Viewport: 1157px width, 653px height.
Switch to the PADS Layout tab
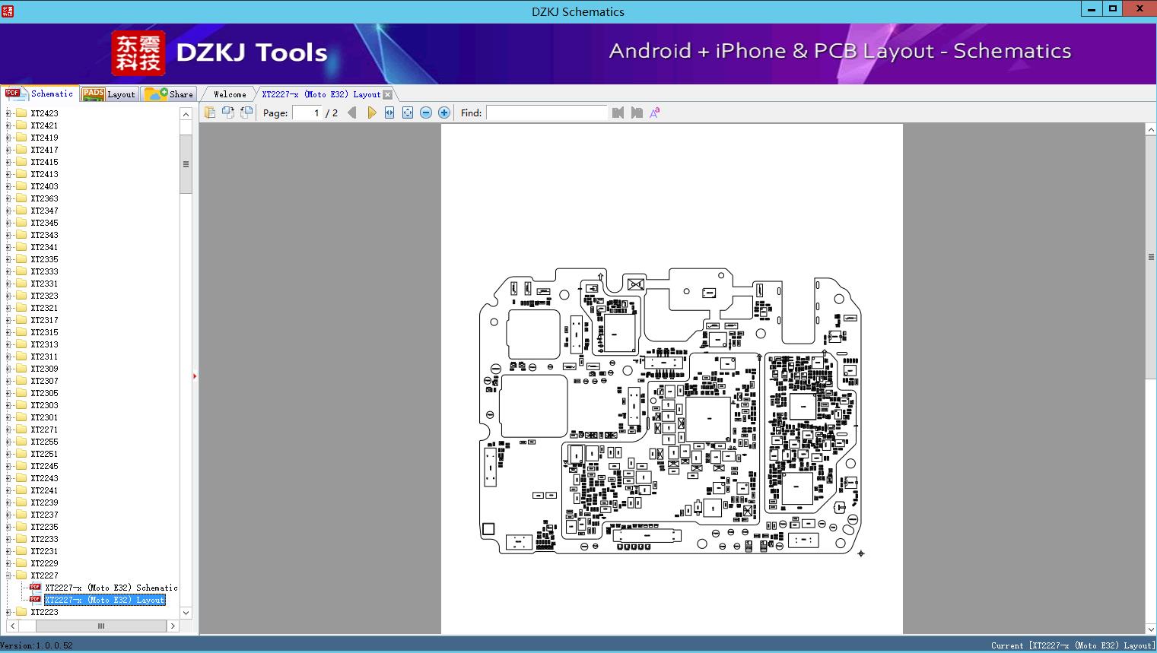click(110, 94)
